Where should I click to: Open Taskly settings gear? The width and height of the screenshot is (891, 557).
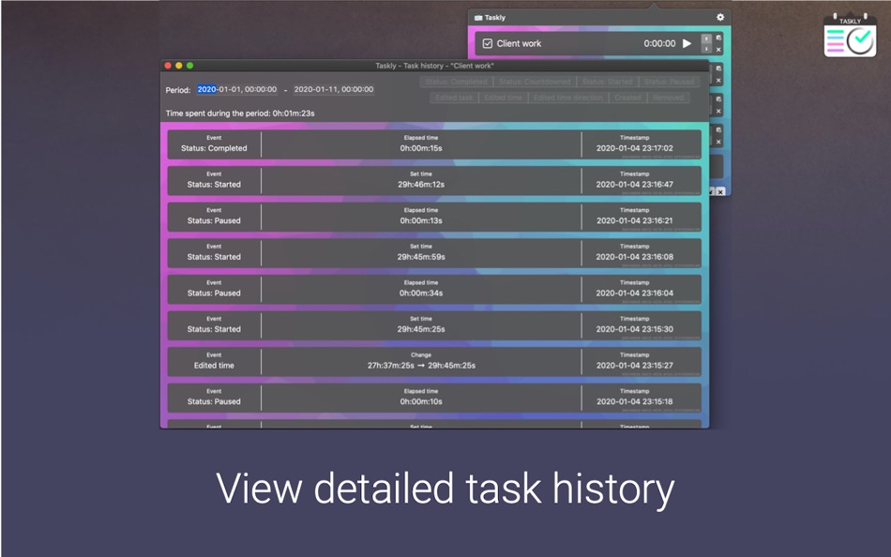point(720,17)
